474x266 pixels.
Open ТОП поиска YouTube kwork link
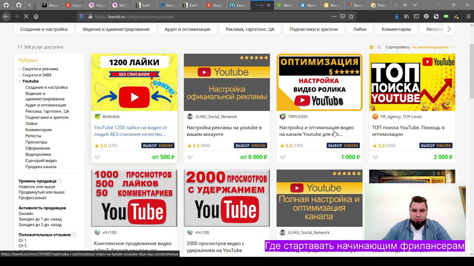[x=408, y=131]
